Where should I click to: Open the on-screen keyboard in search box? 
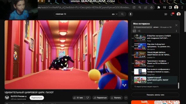coord(113,14)
